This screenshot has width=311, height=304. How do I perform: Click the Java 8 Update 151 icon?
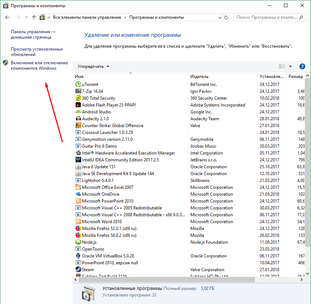tap(78, 166)
